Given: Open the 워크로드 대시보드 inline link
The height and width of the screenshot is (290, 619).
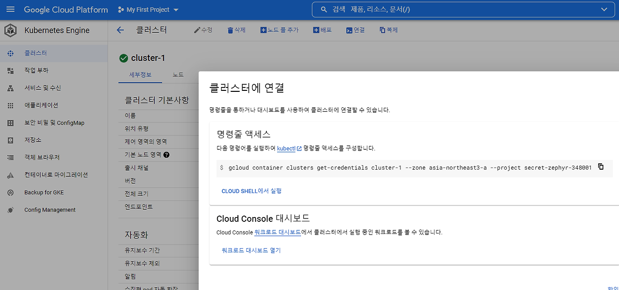Looking at the screenshot, I should [278, 232].
